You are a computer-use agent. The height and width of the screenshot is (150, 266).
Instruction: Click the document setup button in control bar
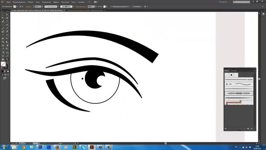(x=120, y=7)
